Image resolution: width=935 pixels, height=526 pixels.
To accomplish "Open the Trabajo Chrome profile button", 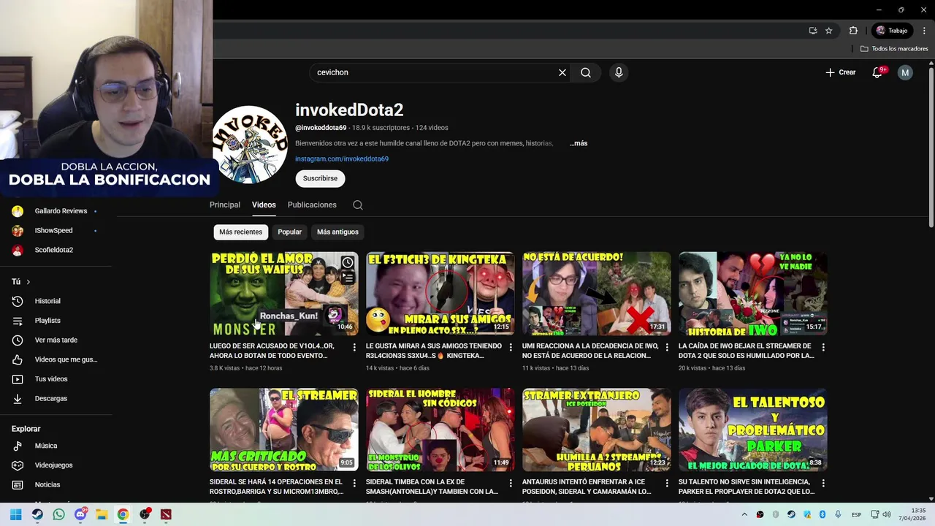I will pos(892,31).
